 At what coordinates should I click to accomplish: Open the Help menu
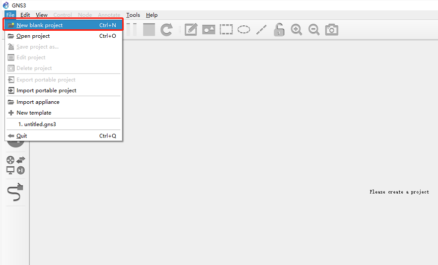click(151, 15)
